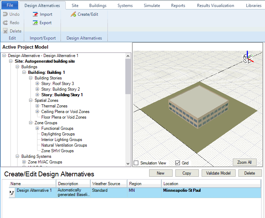Click project tree vertical scrollbar down arrow
This screenshot has width=265, height=218.
click(x=128, y=163)
